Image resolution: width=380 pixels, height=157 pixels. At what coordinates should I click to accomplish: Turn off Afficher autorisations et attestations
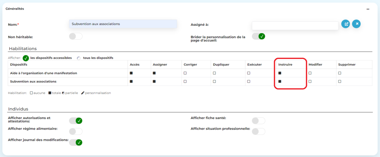pos(76,121)
